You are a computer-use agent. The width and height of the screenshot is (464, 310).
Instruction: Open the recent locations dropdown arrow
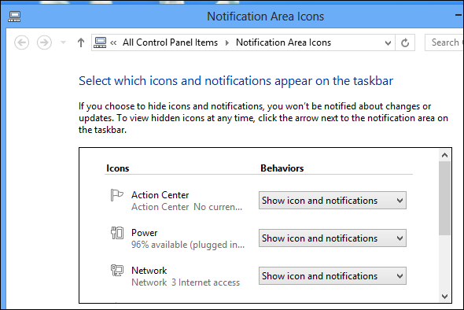[63, 42]
